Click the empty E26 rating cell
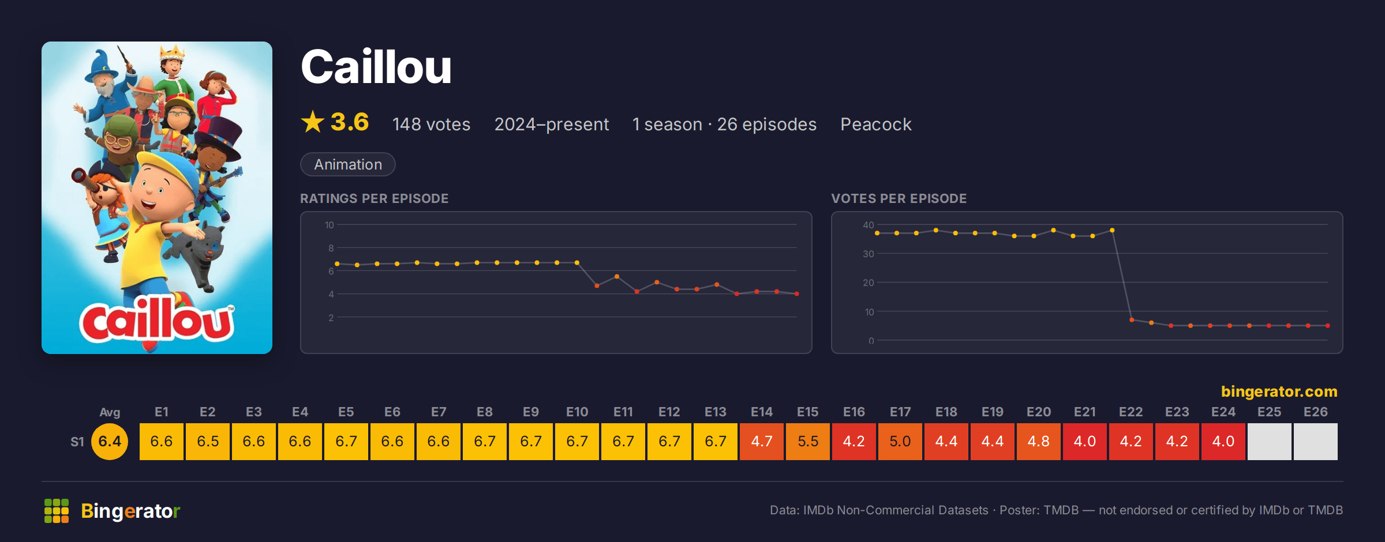Viewport: 1385px width, 542px height. [1316, 442]
